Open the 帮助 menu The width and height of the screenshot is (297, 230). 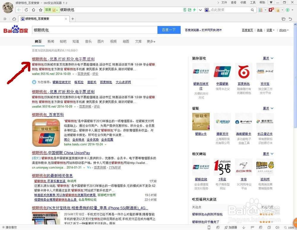click(262, 2)
